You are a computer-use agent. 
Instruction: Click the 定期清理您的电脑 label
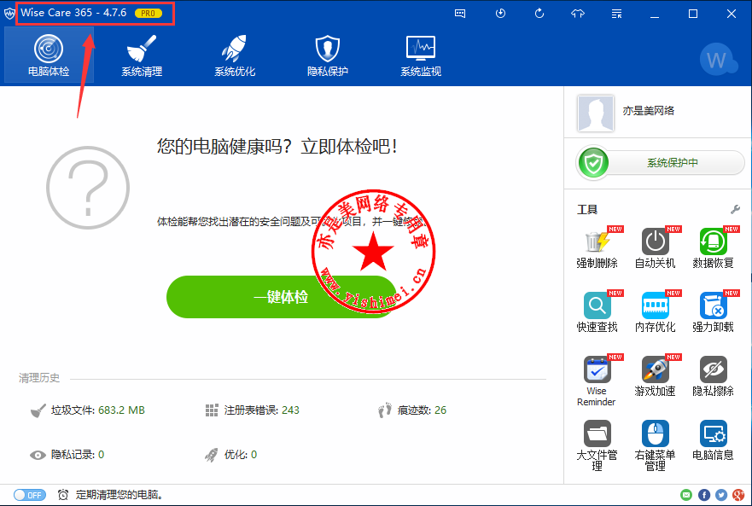pos(120,495)
